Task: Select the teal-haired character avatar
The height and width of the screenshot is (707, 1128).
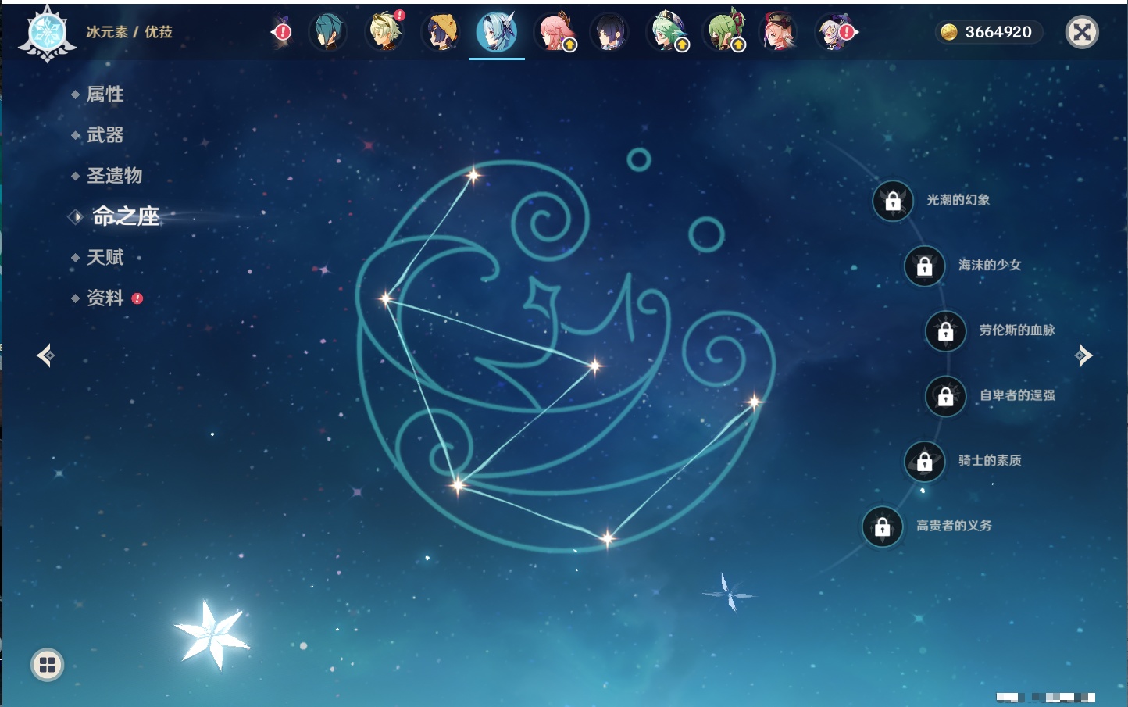Action: 327,32
